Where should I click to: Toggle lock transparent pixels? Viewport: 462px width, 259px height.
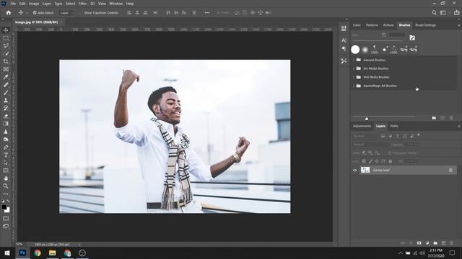pos(364,161)
